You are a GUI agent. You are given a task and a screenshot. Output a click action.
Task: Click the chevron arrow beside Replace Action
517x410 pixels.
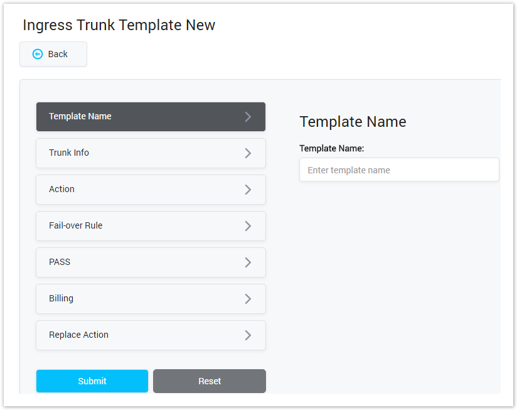[x=248, y=335]
